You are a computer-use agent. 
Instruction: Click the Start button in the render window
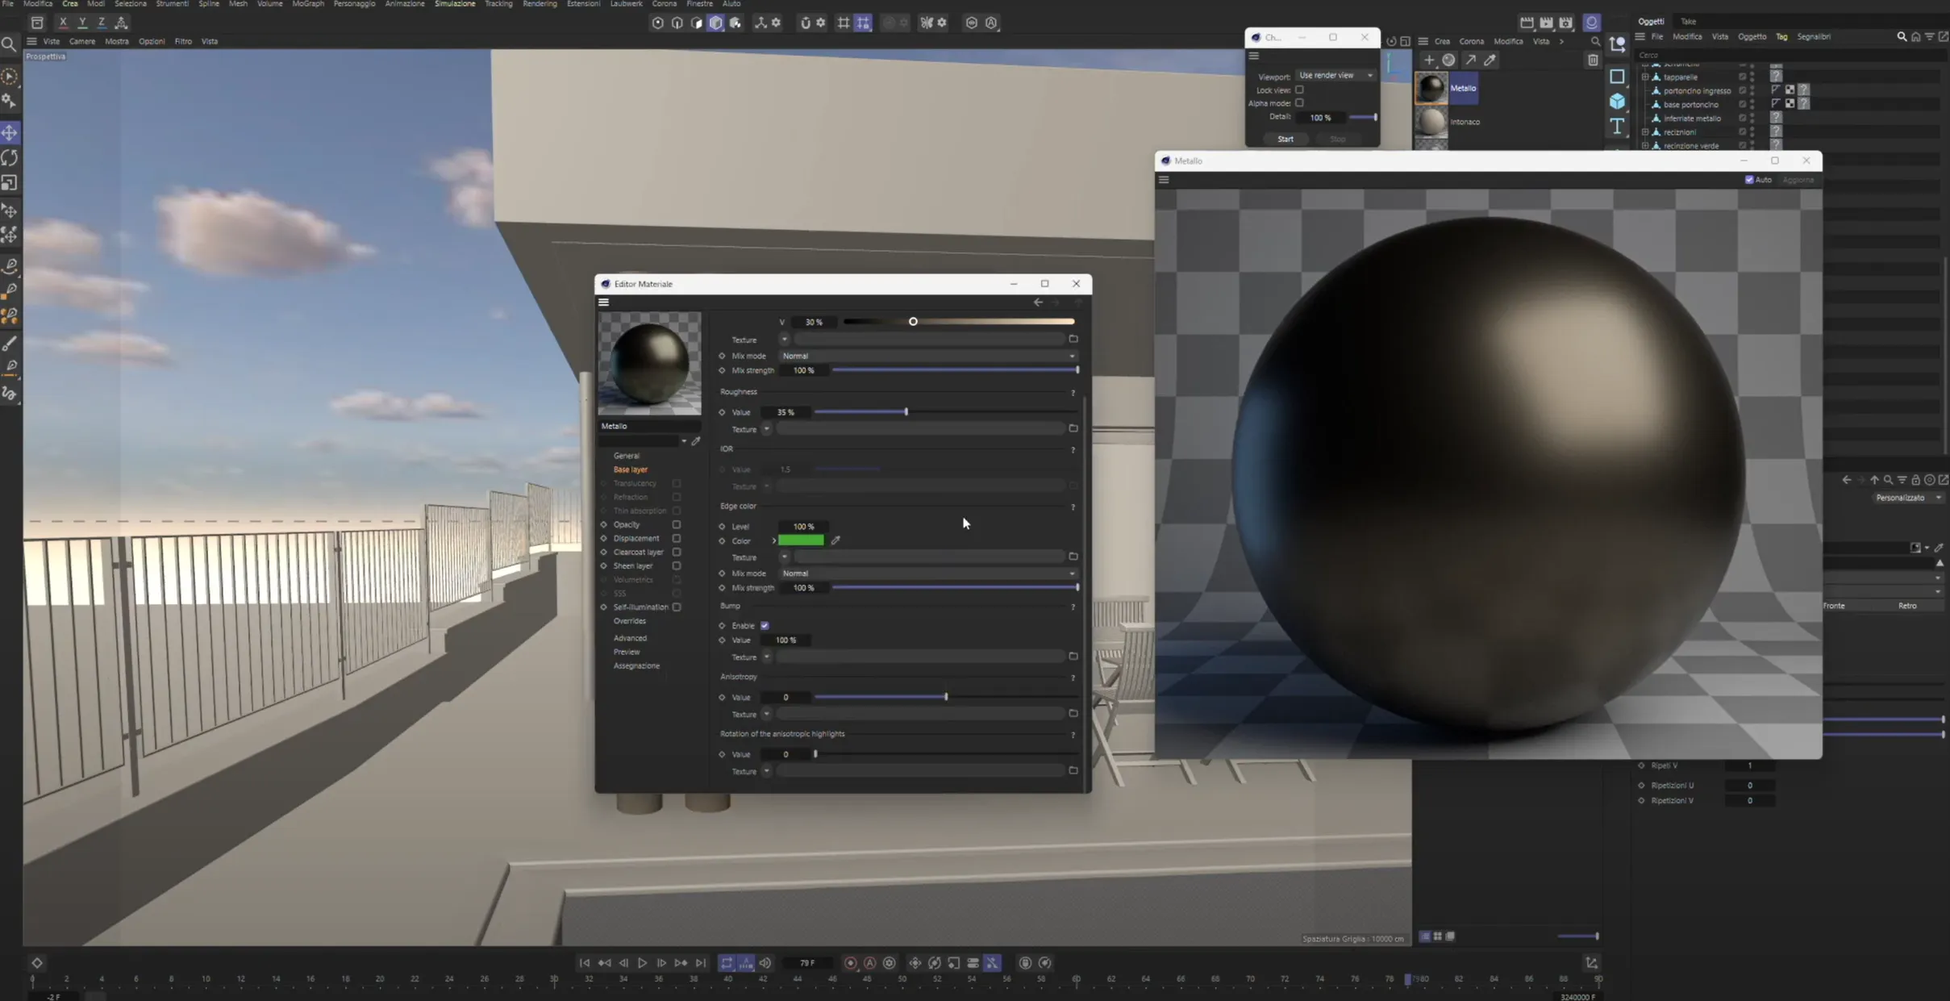[1285, 140]
